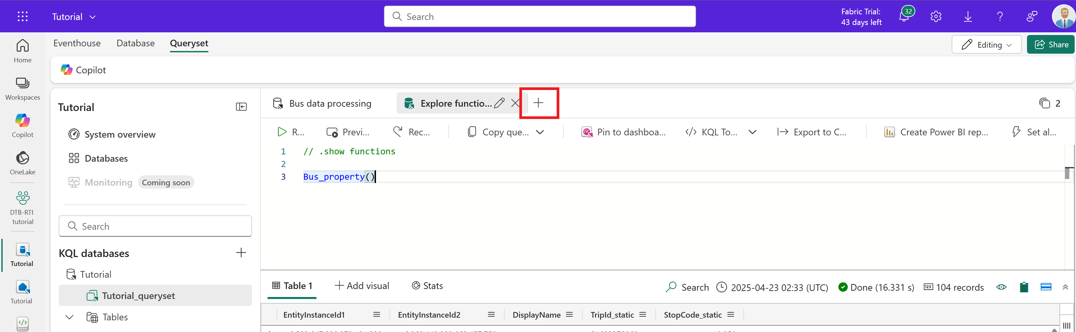Expand the KQL Tools dropdown arrow
The width and height of the screenshot is (1076, 332).
click(752, 132)
